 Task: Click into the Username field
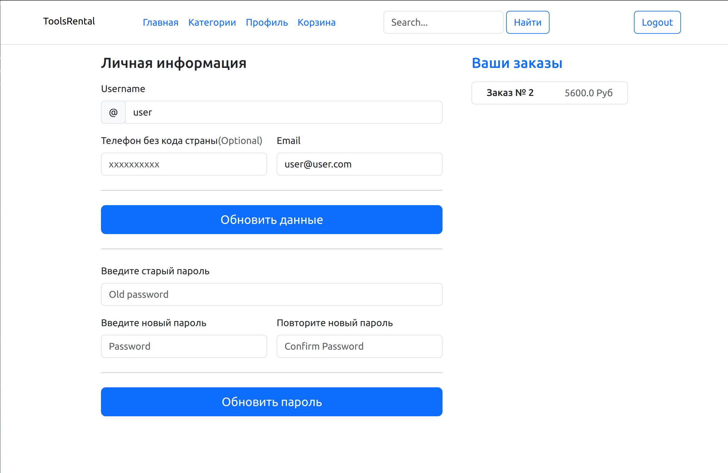point(283,112)
